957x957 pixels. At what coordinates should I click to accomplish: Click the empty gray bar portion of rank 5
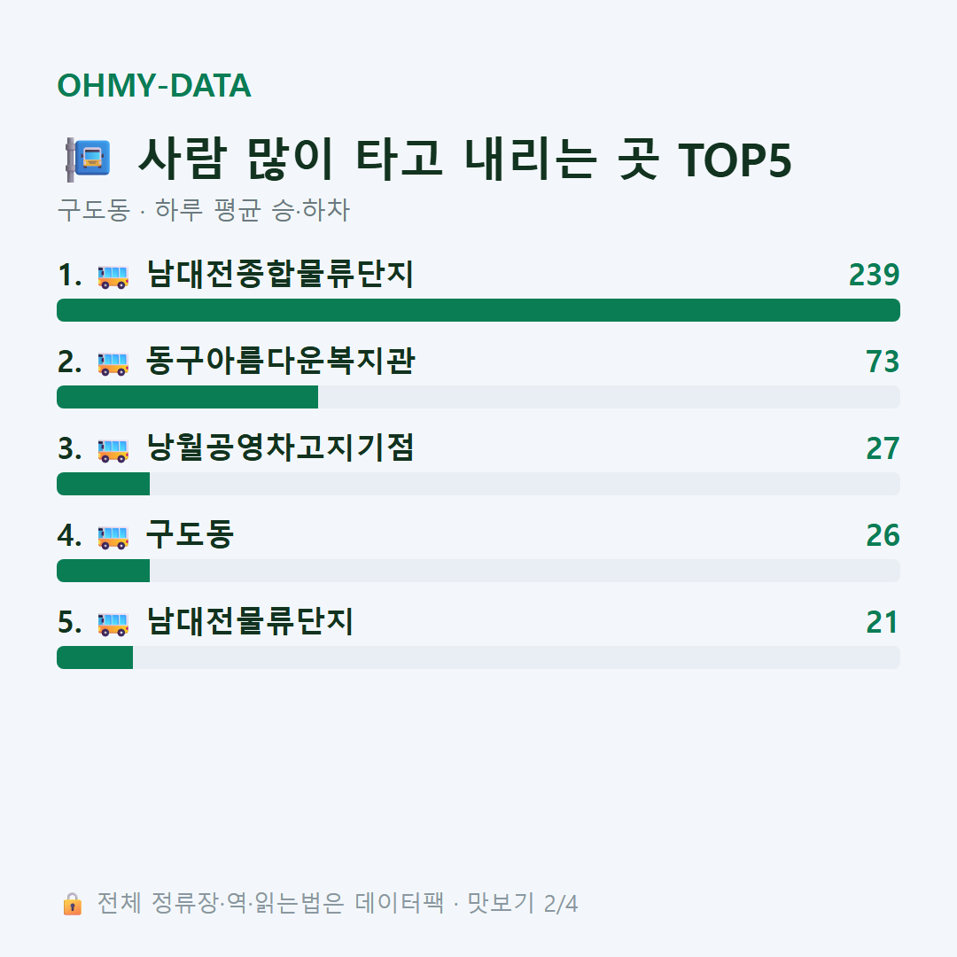point(517,657)
